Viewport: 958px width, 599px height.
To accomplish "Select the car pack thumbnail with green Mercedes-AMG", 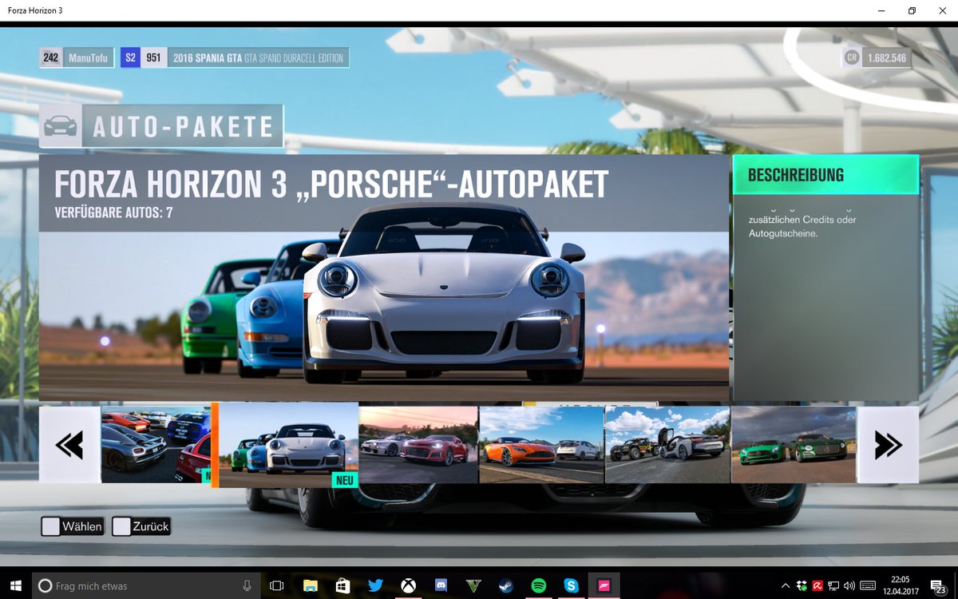I will (x=794, y=445).
